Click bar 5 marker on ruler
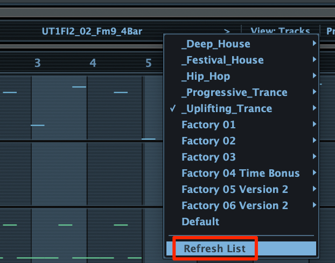 pos(149,63)
